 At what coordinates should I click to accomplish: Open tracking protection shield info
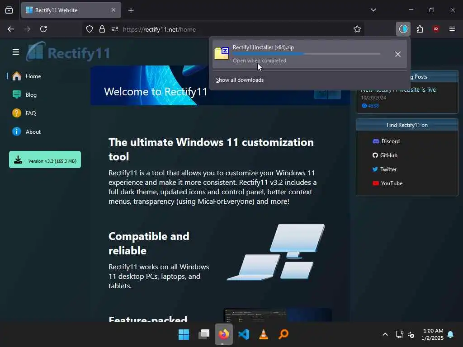(x=90, y=29)
